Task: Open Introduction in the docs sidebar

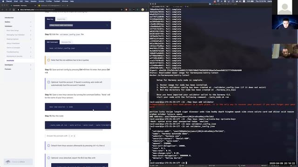Action: pyautogui.click(x=9, y=18)
